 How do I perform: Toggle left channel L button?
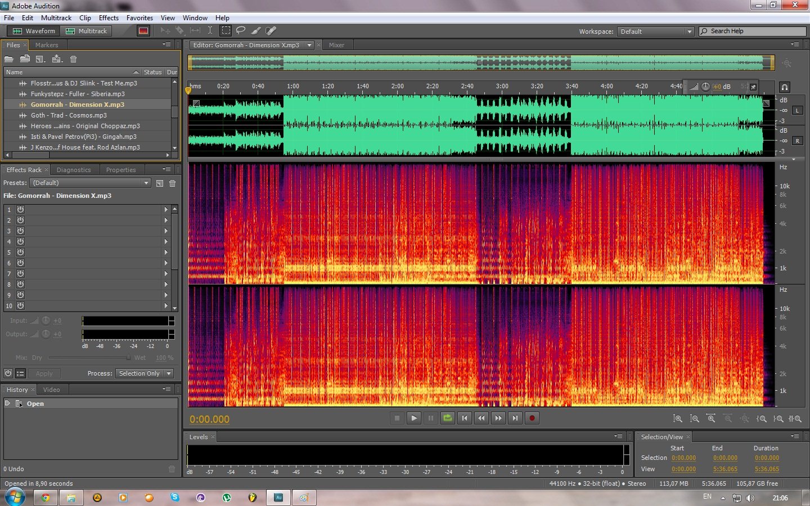click(797, 110)
